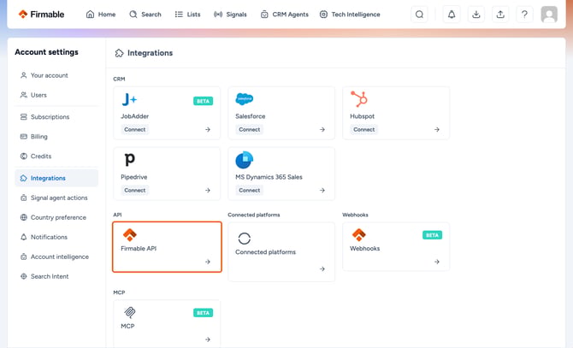Viewport: 573px width, 348px height.
Task: Click the Connected platforms circular icon
Action: [245, 239]
